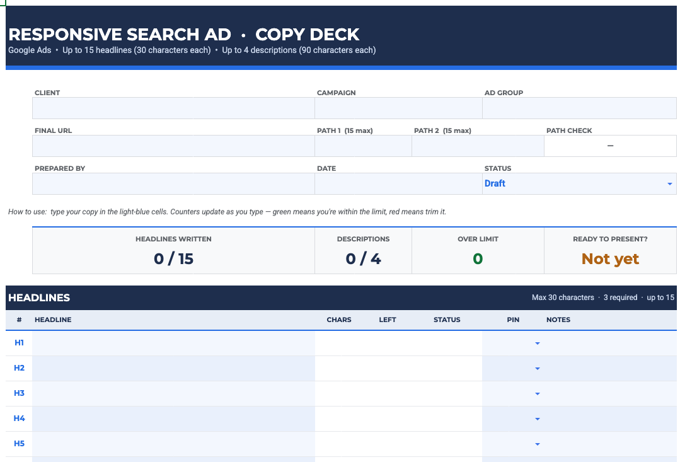Select the H1 headline input cell
The image size is (680, 462).
[x=173, y=343]
